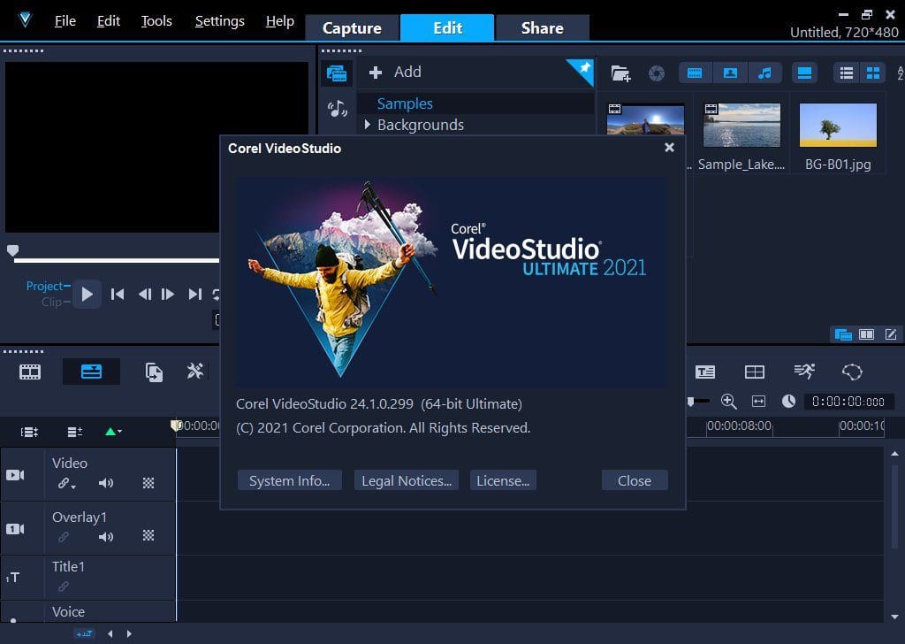Select the motion tracking tool
Screen dimensions: 905x644
(804, 372)
